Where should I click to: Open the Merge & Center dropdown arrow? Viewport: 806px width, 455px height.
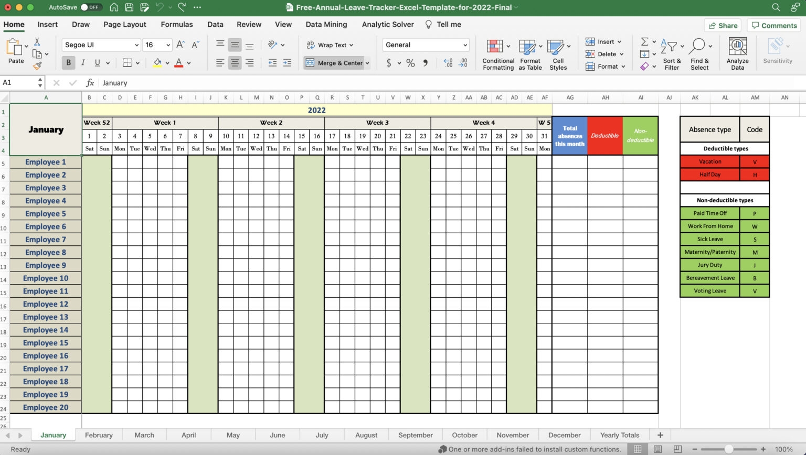367,63
